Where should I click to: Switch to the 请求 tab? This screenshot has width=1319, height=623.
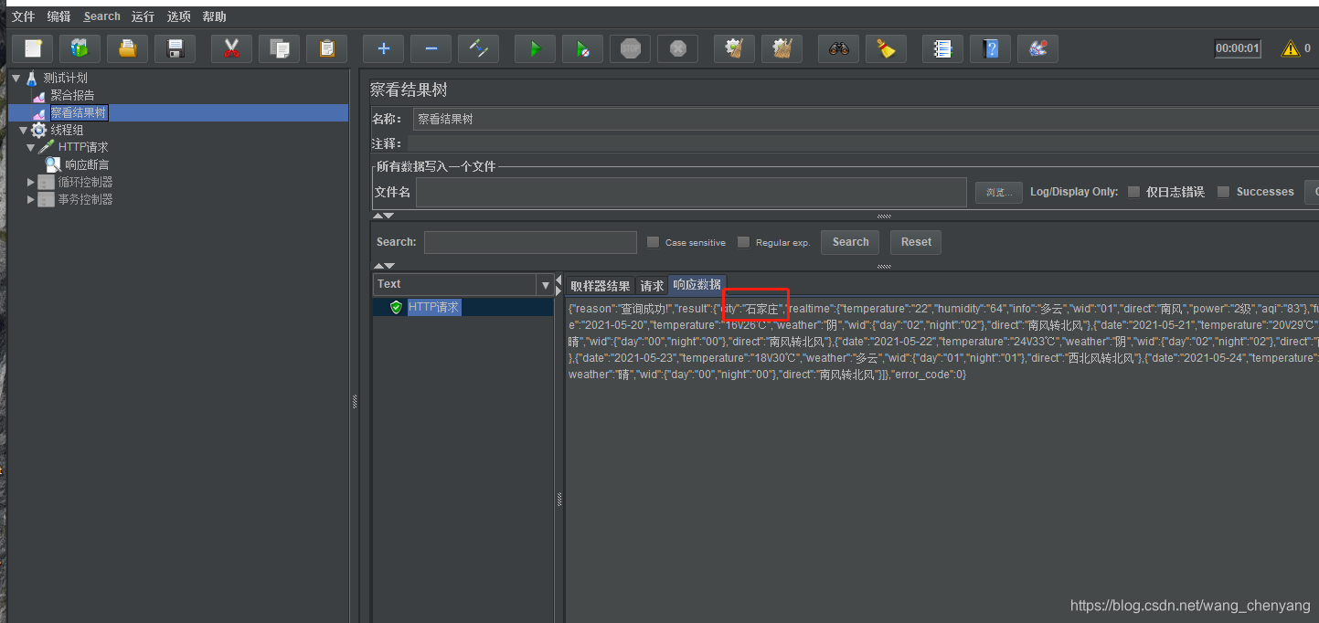point(652,286)
